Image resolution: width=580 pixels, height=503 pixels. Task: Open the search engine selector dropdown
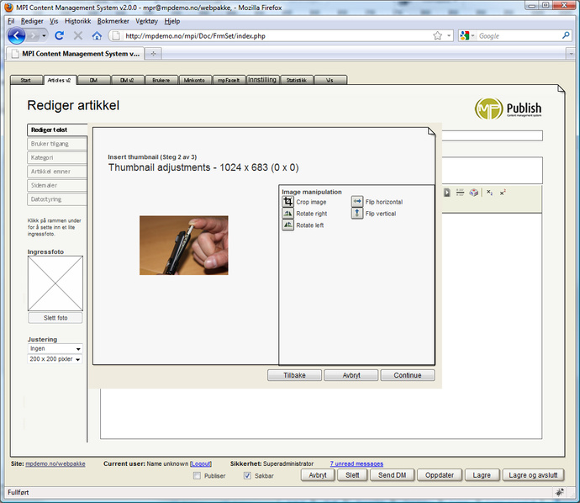[468, 36]
